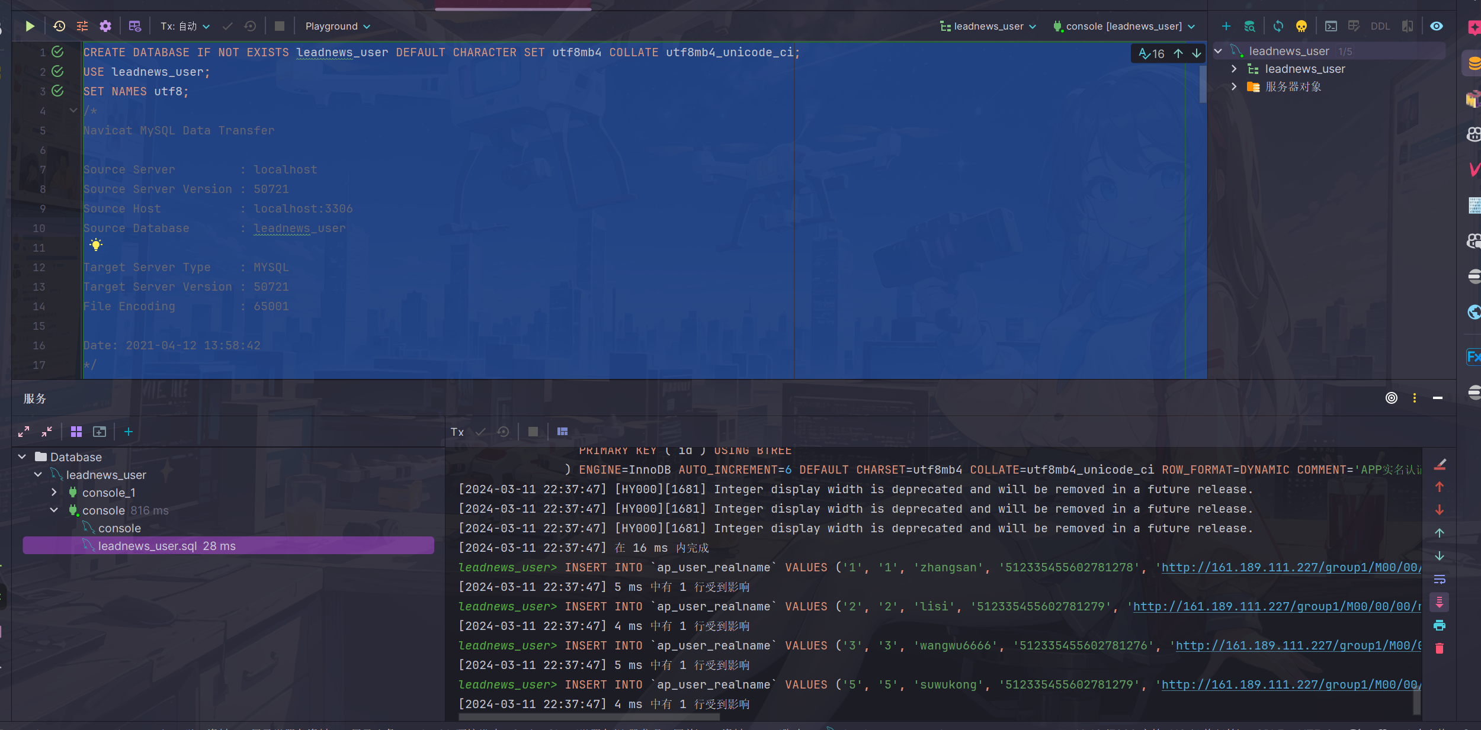Open the Tx transaction mode dropdown
Viewport: 1481px width, 730px height.
(x=185, y=26)
